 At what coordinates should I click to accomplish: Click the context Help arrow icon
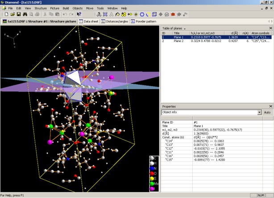pos(79,14)
